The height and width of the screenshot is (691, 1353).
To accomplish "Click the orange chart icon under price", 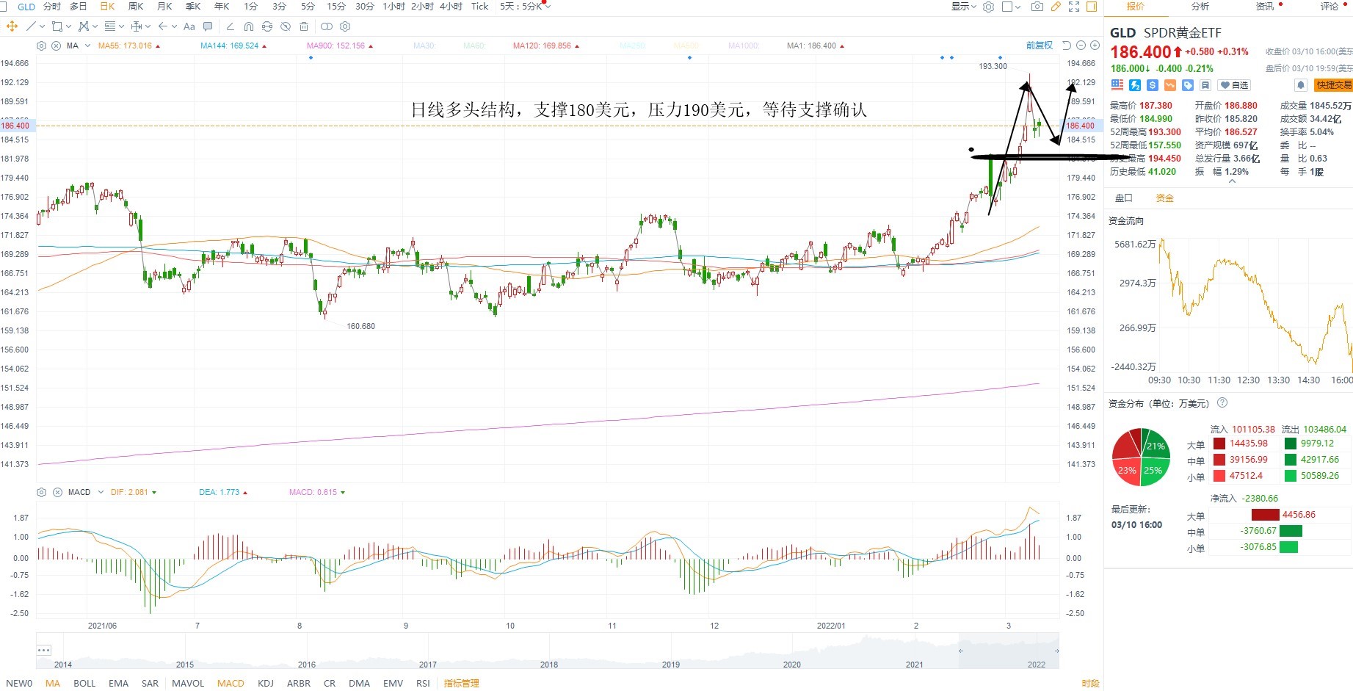I will pyautogui.click(x=1170, y=85).
